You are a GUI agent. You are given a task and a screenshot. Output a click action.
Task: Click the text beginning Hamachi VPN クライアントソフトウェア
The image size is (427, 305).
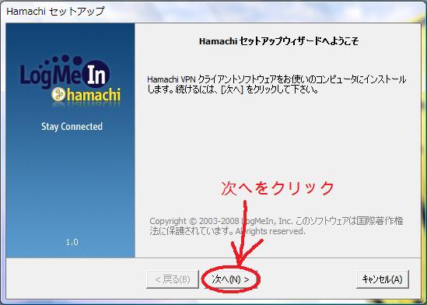pyautogui.click(x=277, y=84)
